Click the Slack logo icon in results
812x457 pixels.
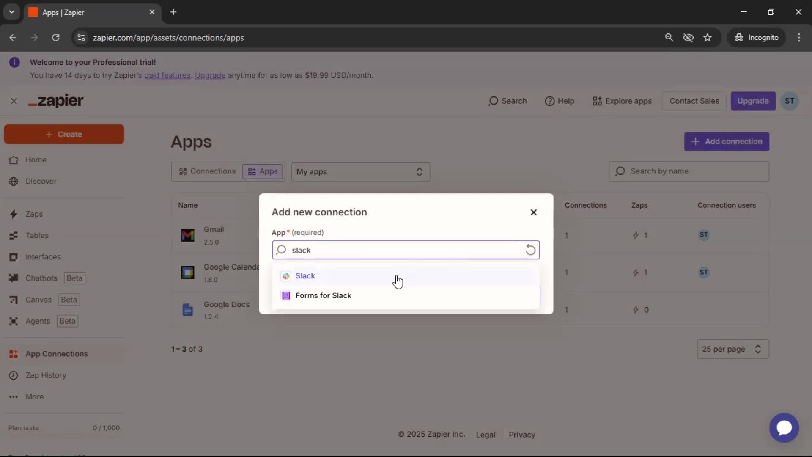click(286, 276)
